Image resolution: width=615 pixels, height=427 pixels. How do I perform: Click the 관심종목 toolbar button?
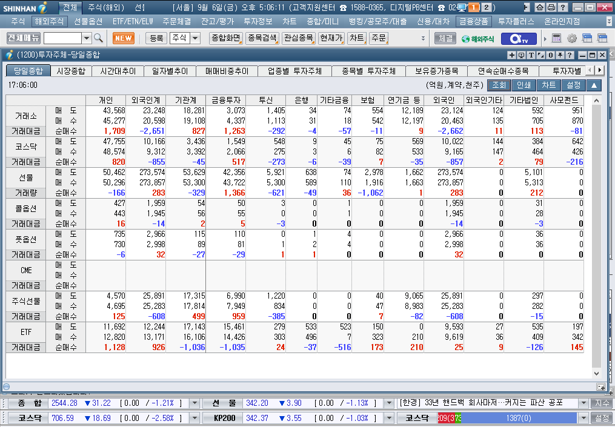click(x=299, y=38)
